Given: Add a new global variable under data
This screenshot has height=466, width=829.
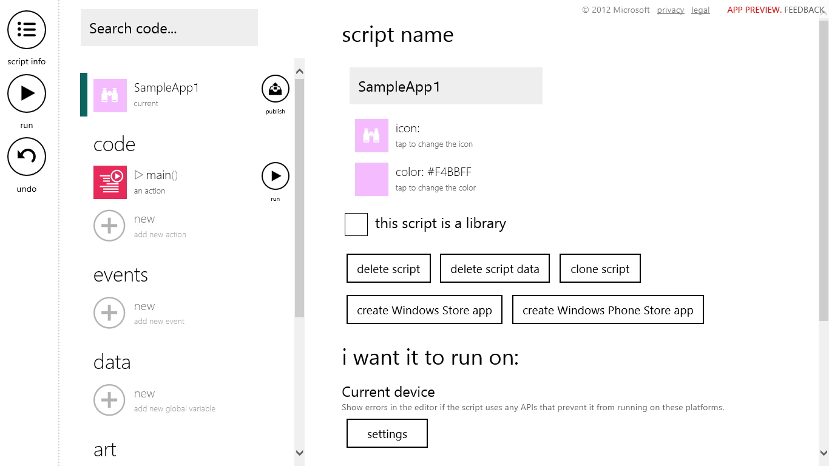Looking at the screenshot, I should 109,400.
